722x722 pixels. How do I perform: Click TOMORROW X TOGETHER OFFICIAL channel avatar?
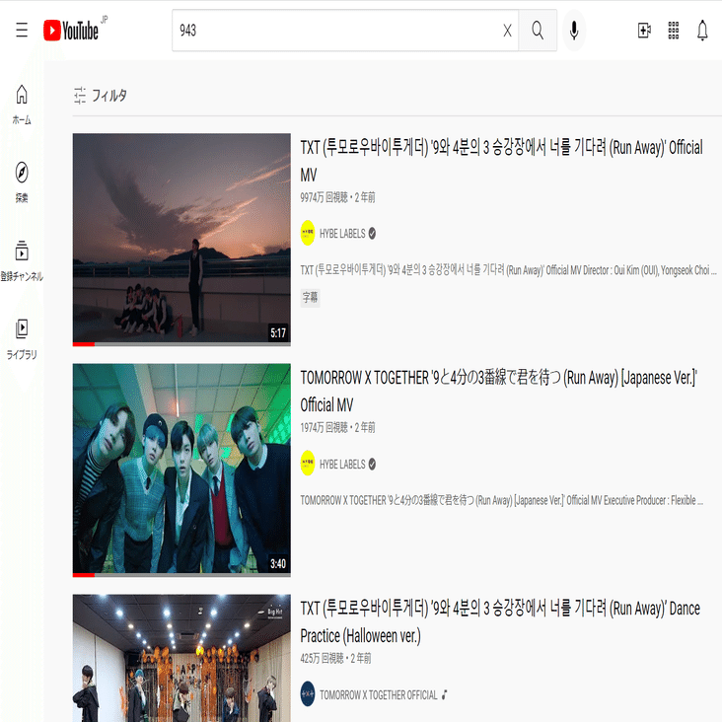coord(308,694)
